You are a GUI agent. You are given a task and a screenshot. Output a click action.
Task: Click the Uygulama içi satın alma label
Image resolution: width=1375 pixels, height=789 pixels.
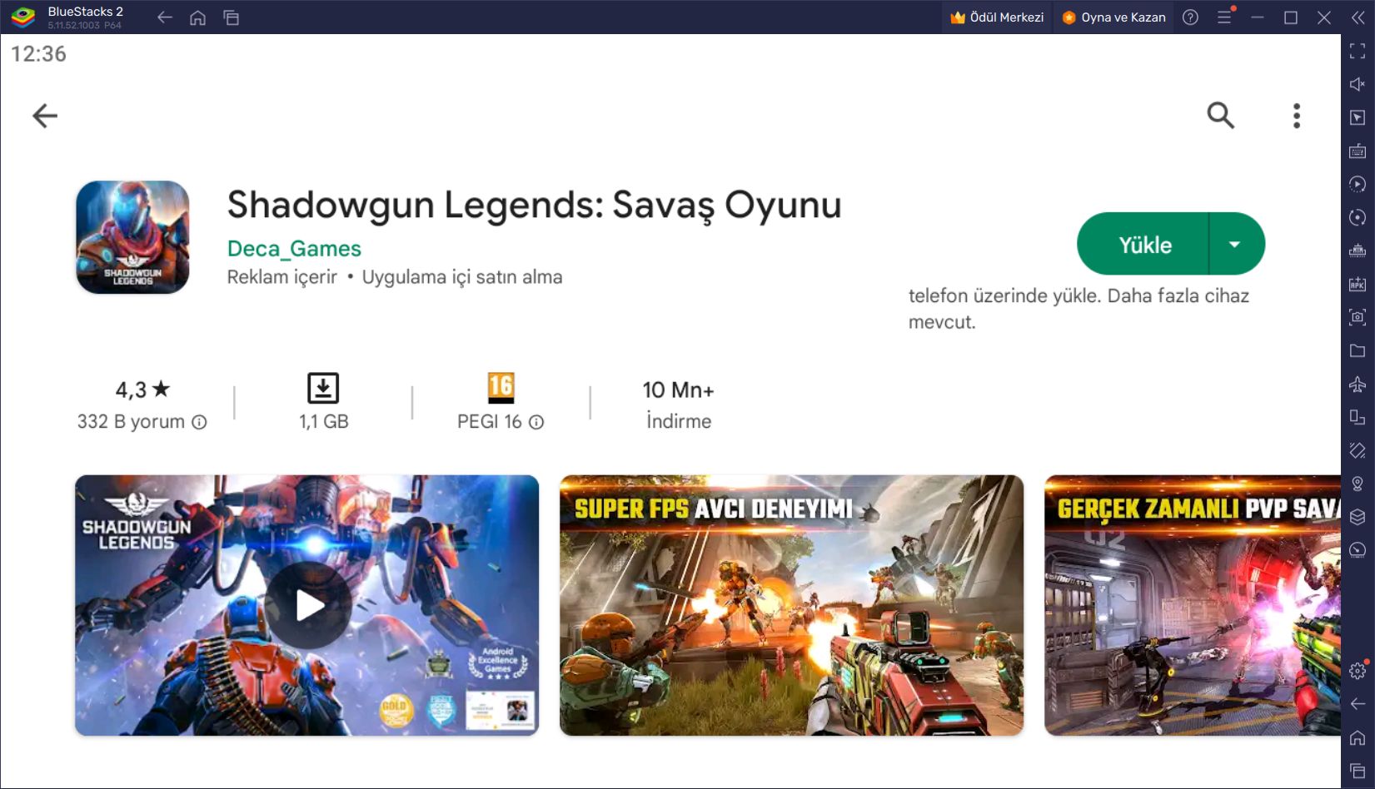(462, 277)
